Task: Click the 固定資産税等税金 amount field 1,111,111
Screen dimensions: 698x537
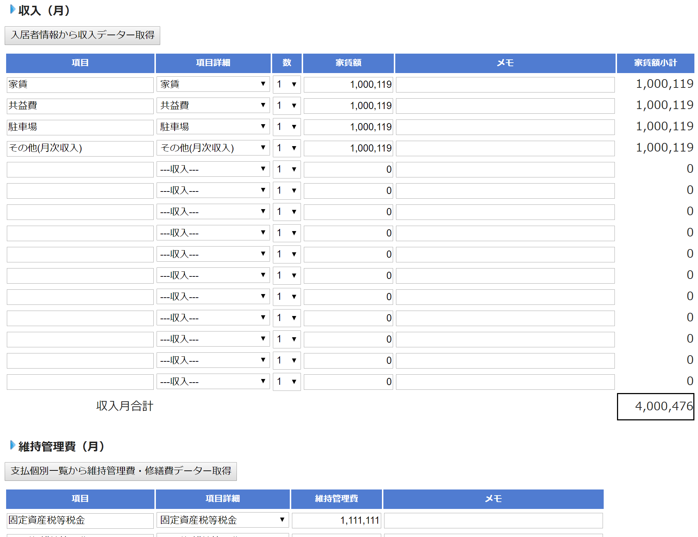Action: point(336,520)
